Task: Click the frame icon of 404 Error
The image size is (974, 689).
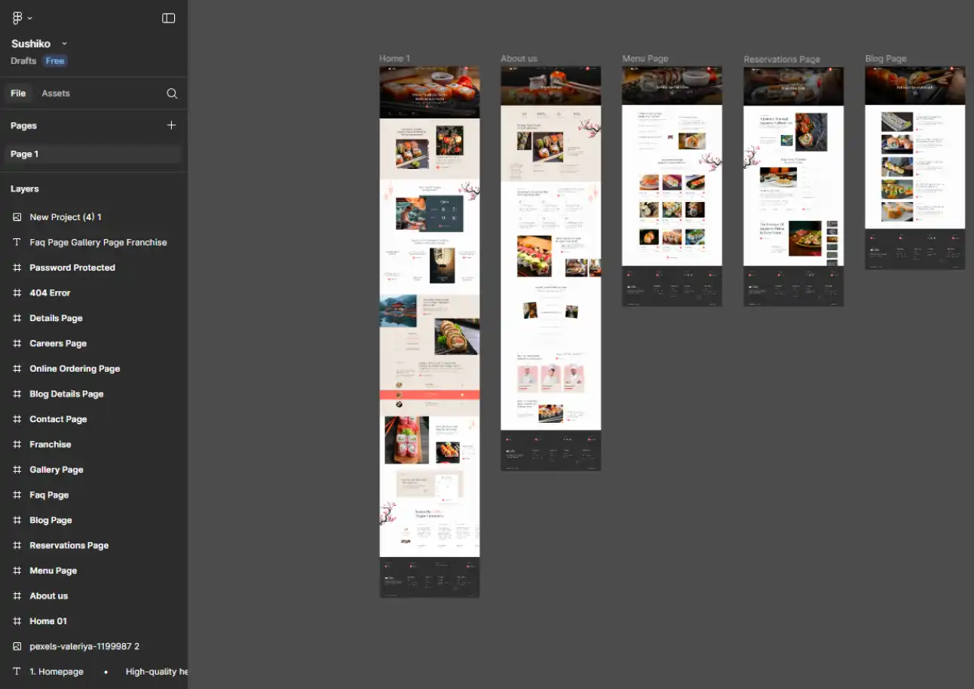Action: coord(17,292)
